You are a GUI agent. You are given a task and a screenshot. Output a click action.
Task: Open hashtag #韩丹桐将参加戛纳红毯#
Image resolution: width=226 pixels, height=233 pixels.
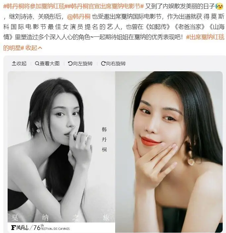[x=35, y=6]
